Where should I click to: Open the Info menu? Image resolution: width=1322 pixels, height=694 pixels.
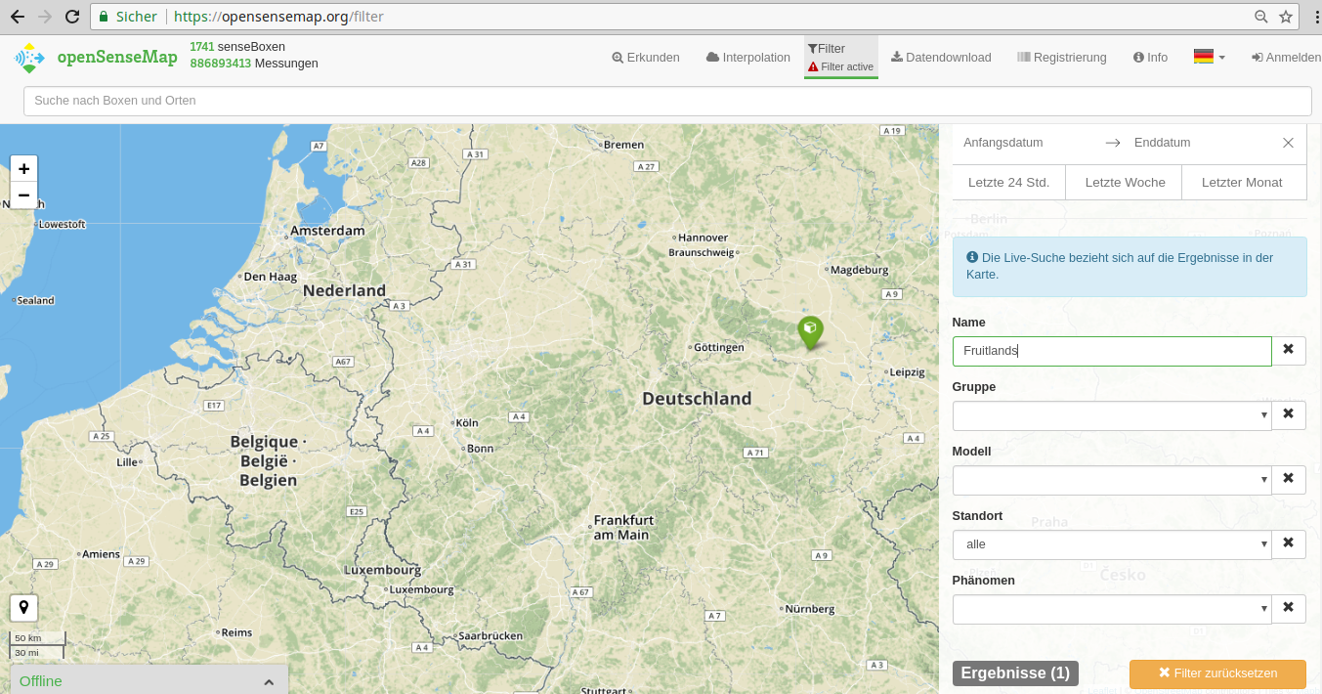point(1150,58)
